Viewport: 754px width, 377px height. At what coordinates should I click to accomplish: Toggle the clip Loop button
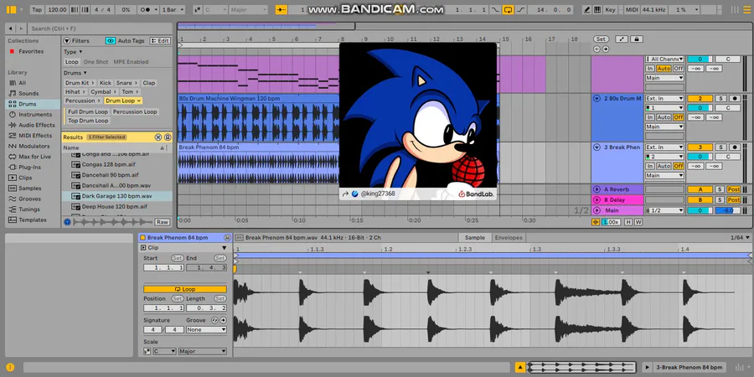point(184,290)
